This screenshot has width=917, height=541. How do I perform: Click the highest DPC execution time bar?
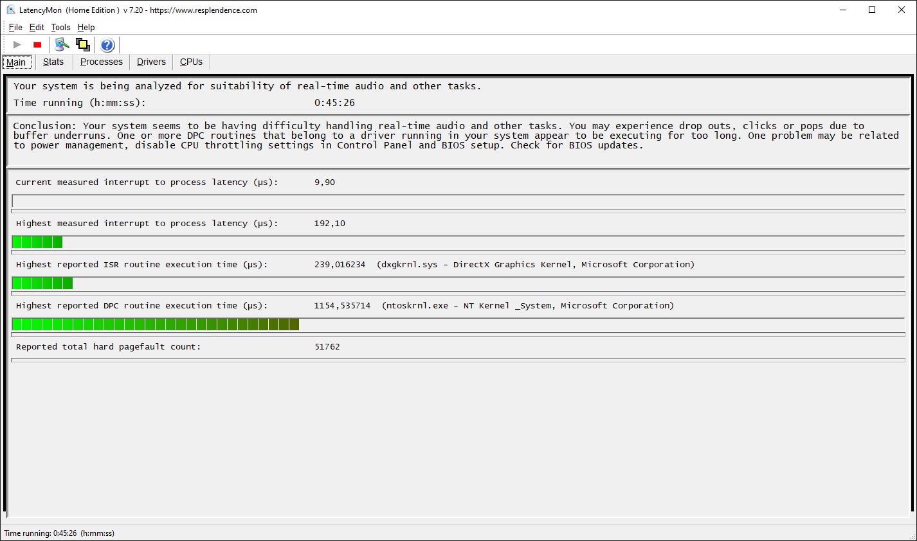click(x=458, y=324)
